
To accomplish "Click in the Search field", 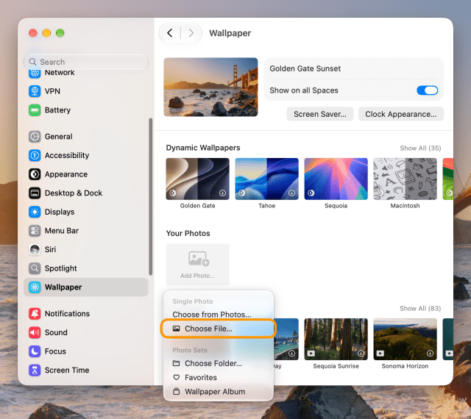I will tap(86, 62).
